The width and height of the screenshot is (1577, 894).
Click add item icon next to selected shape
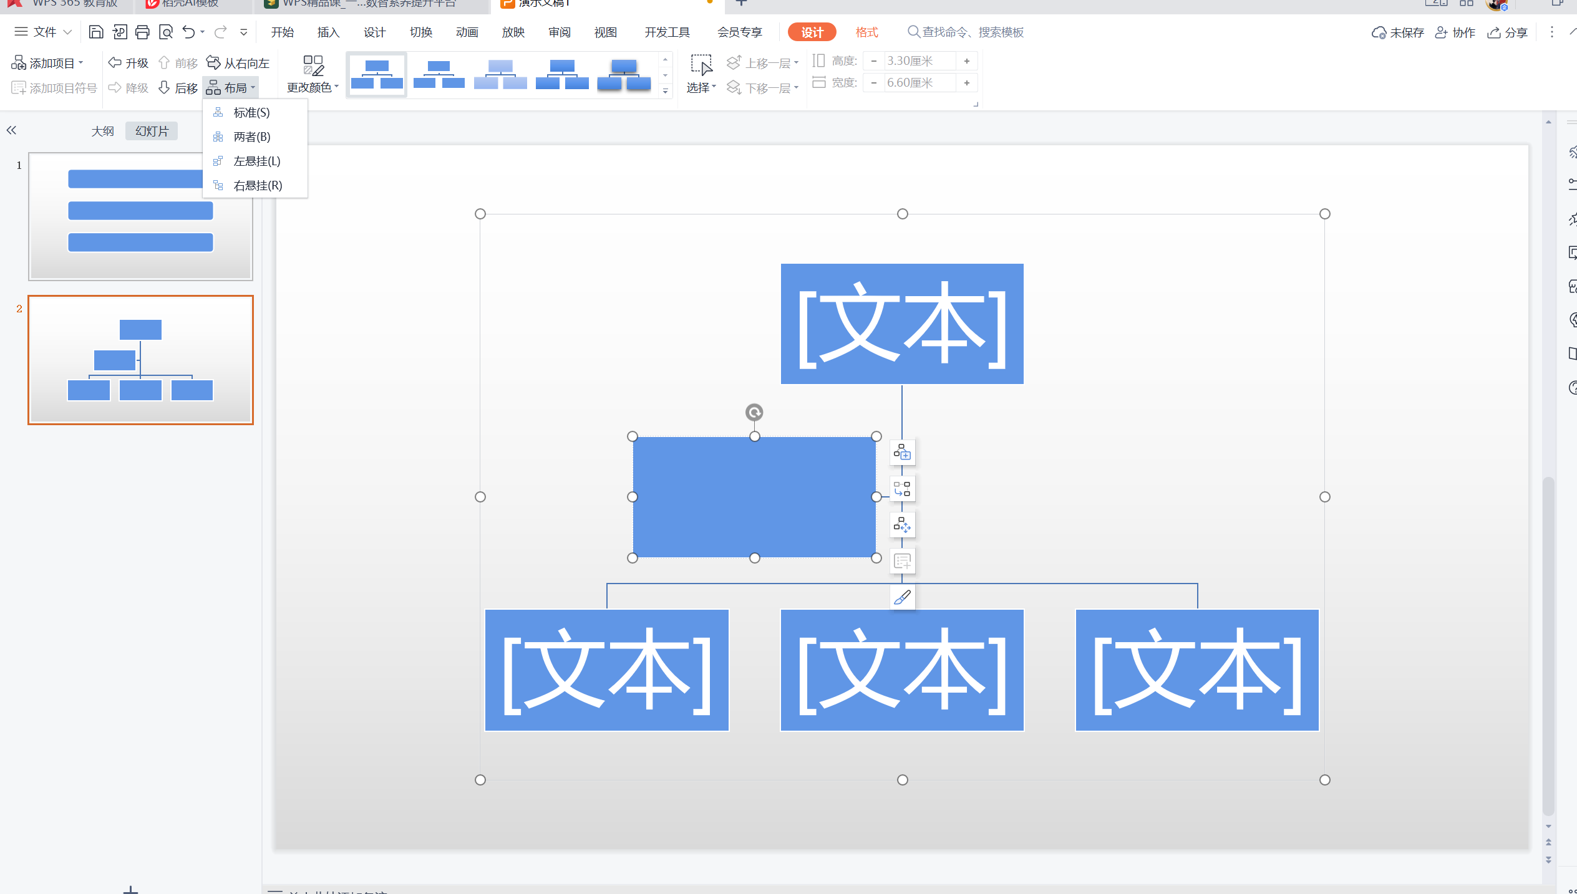[902, 453]
